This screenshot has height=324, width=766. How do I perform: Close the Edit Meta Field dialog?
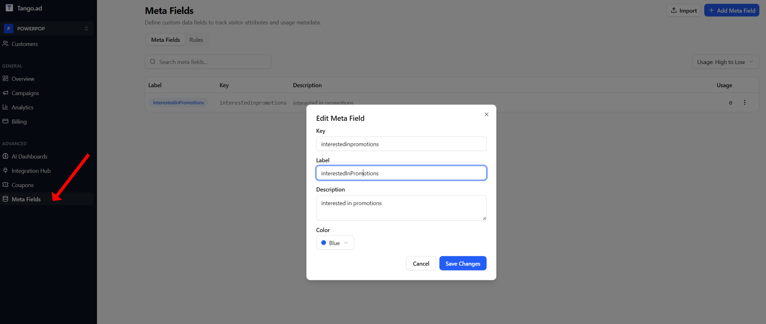pos(487,114)
